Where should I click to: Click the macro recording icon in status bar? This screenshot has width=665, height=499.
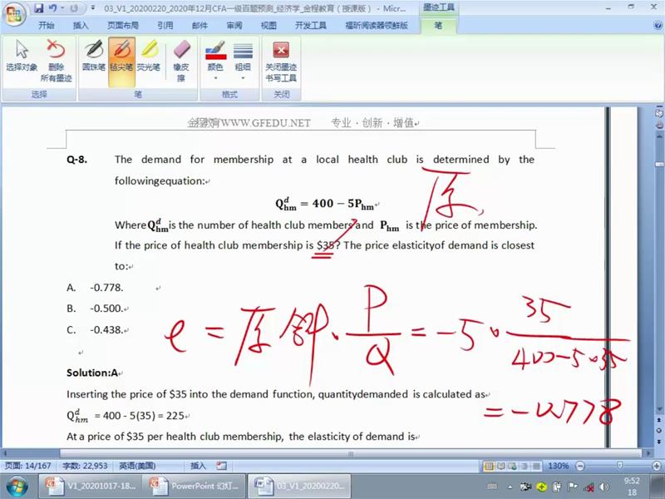click(x=221, y=466)
